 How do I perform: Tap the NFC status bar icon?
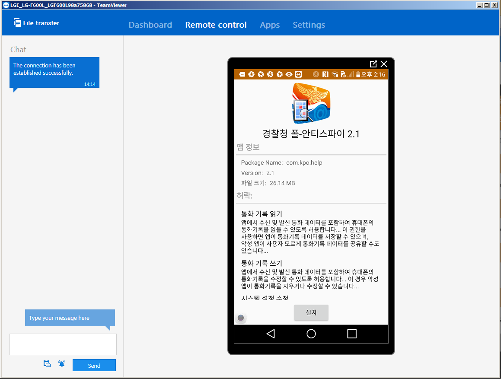point(325,74)
